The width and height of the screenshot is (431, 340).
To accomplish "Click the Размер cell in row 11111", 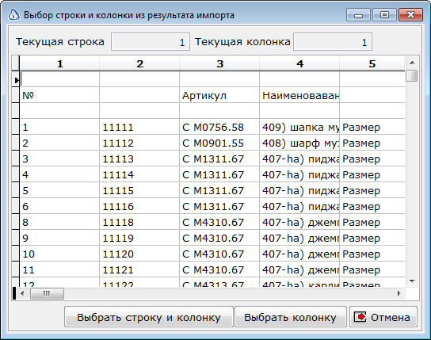I will (x=372, y=128).
